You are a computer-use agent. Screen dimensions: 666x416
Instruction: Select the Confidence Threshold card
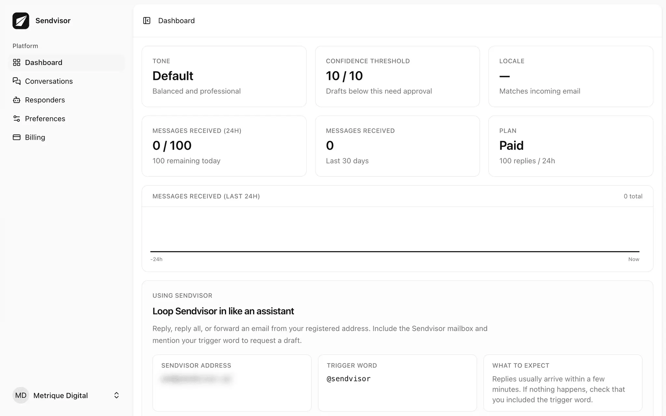397,76
